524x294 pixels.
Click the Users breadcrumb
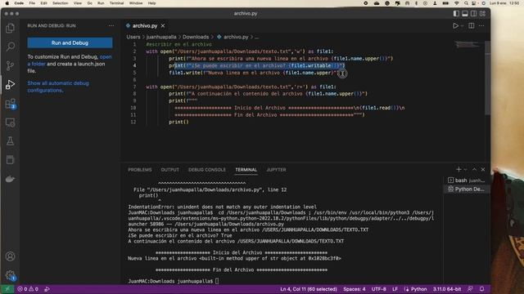click(x=133, y=37)
